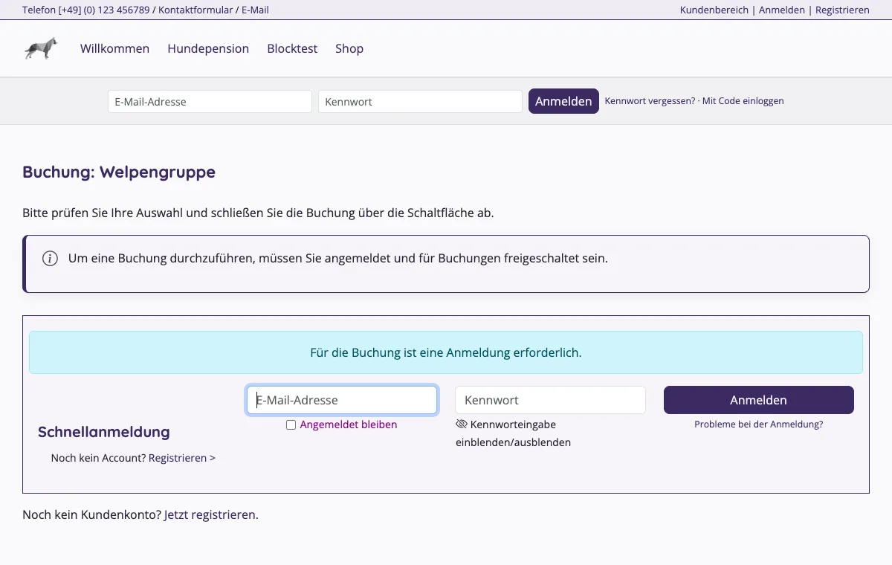Click 'Kennworteingabe einblenden/ausblenden' text
892x565 pixels.
[513, 433]
